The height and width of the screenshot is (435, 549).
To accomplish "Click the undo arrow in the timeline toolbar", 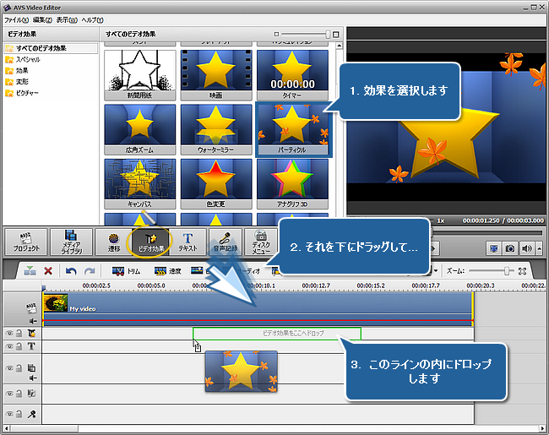I will (x=71, y=271).
